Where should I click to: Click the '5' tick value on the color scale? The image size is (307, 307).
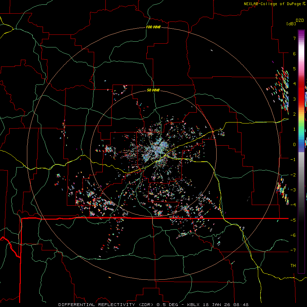294,69
